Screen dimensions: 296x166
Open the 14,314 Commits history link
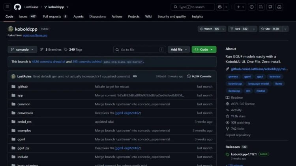click(x=199, y=76)
